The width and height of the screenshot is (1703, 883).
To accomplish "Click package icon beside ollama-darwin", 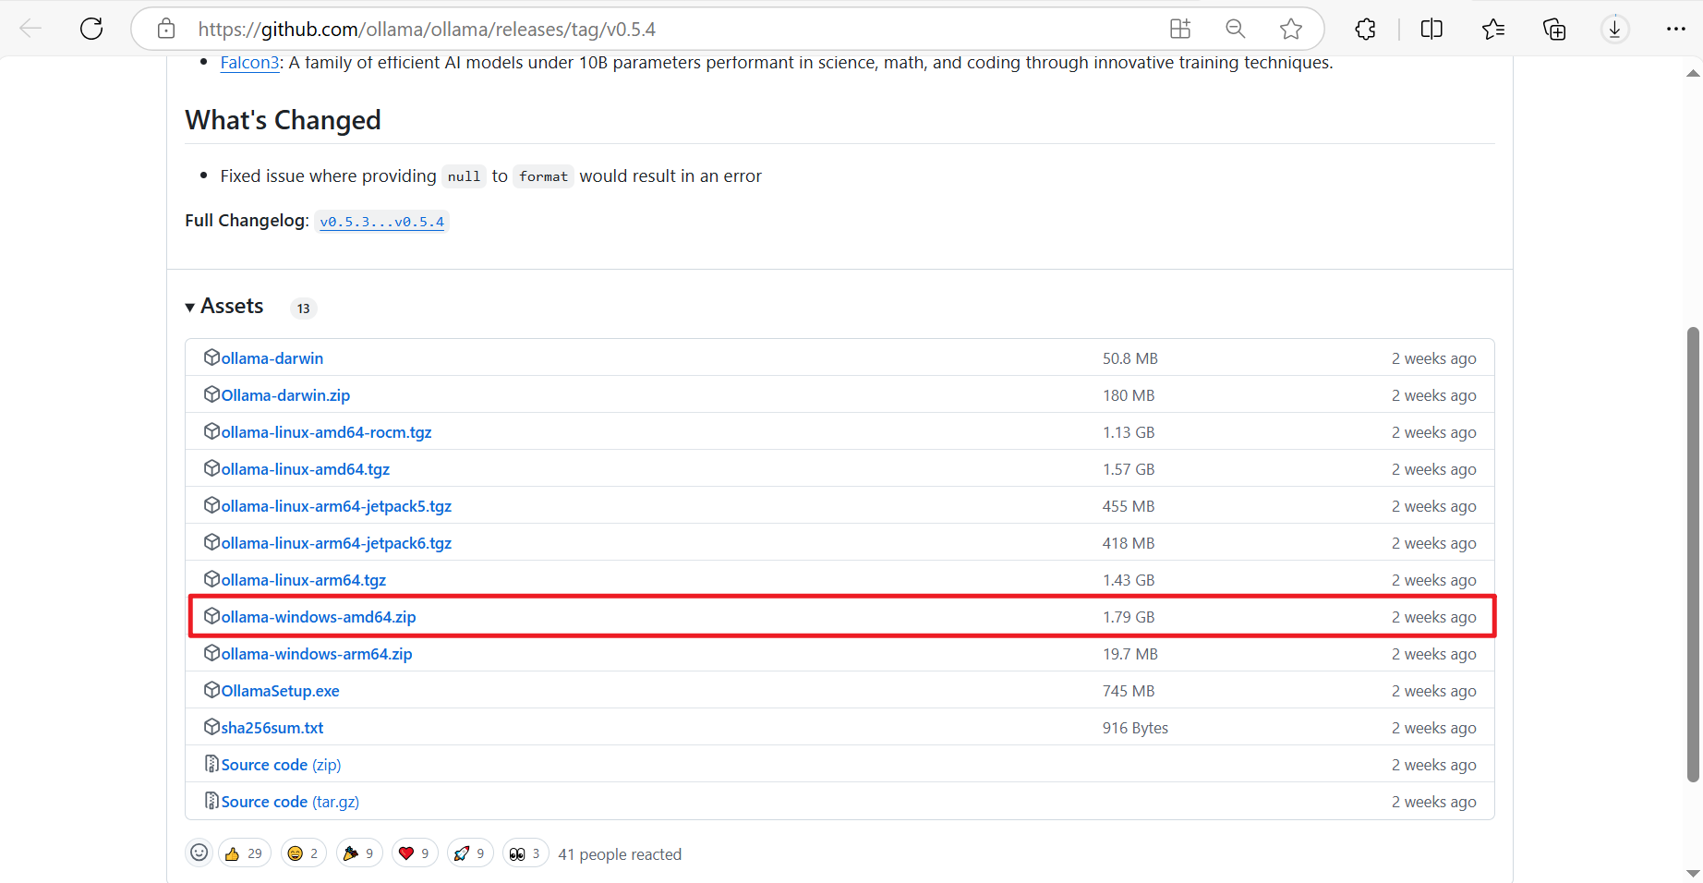I will click(x=211, y=357).
